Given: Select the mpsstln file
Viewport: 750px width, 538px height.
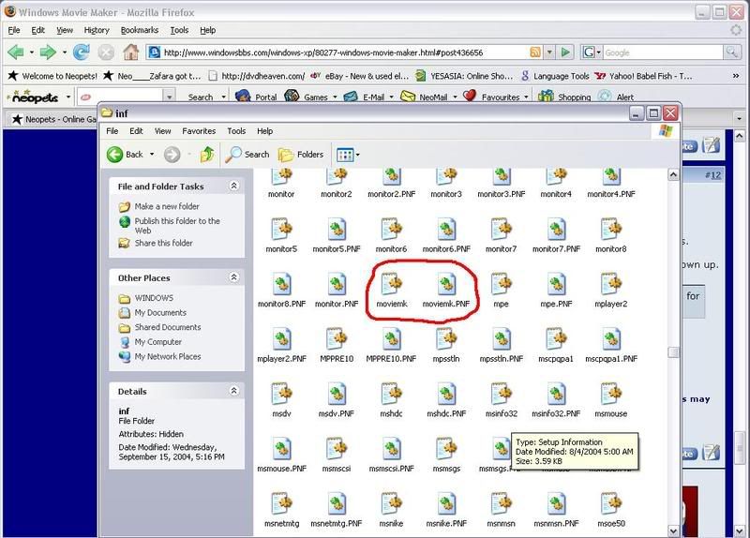Looking at the screenshot, I should click(446, 345).
